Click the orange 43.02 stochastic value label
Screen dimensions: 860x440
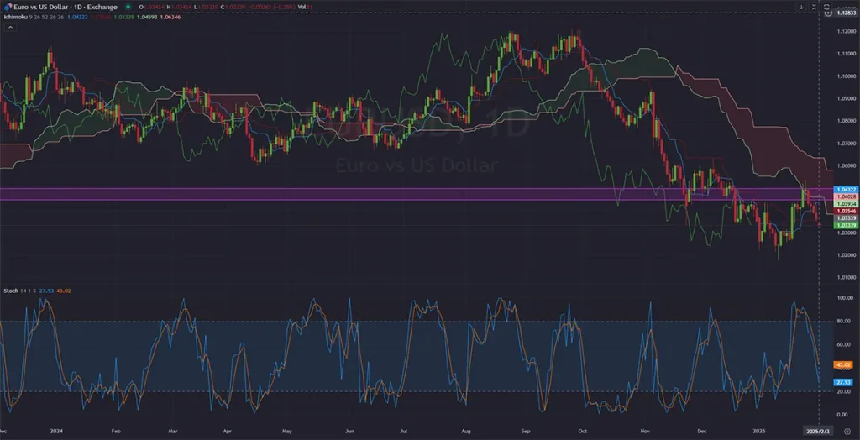(x=842, y=364)
